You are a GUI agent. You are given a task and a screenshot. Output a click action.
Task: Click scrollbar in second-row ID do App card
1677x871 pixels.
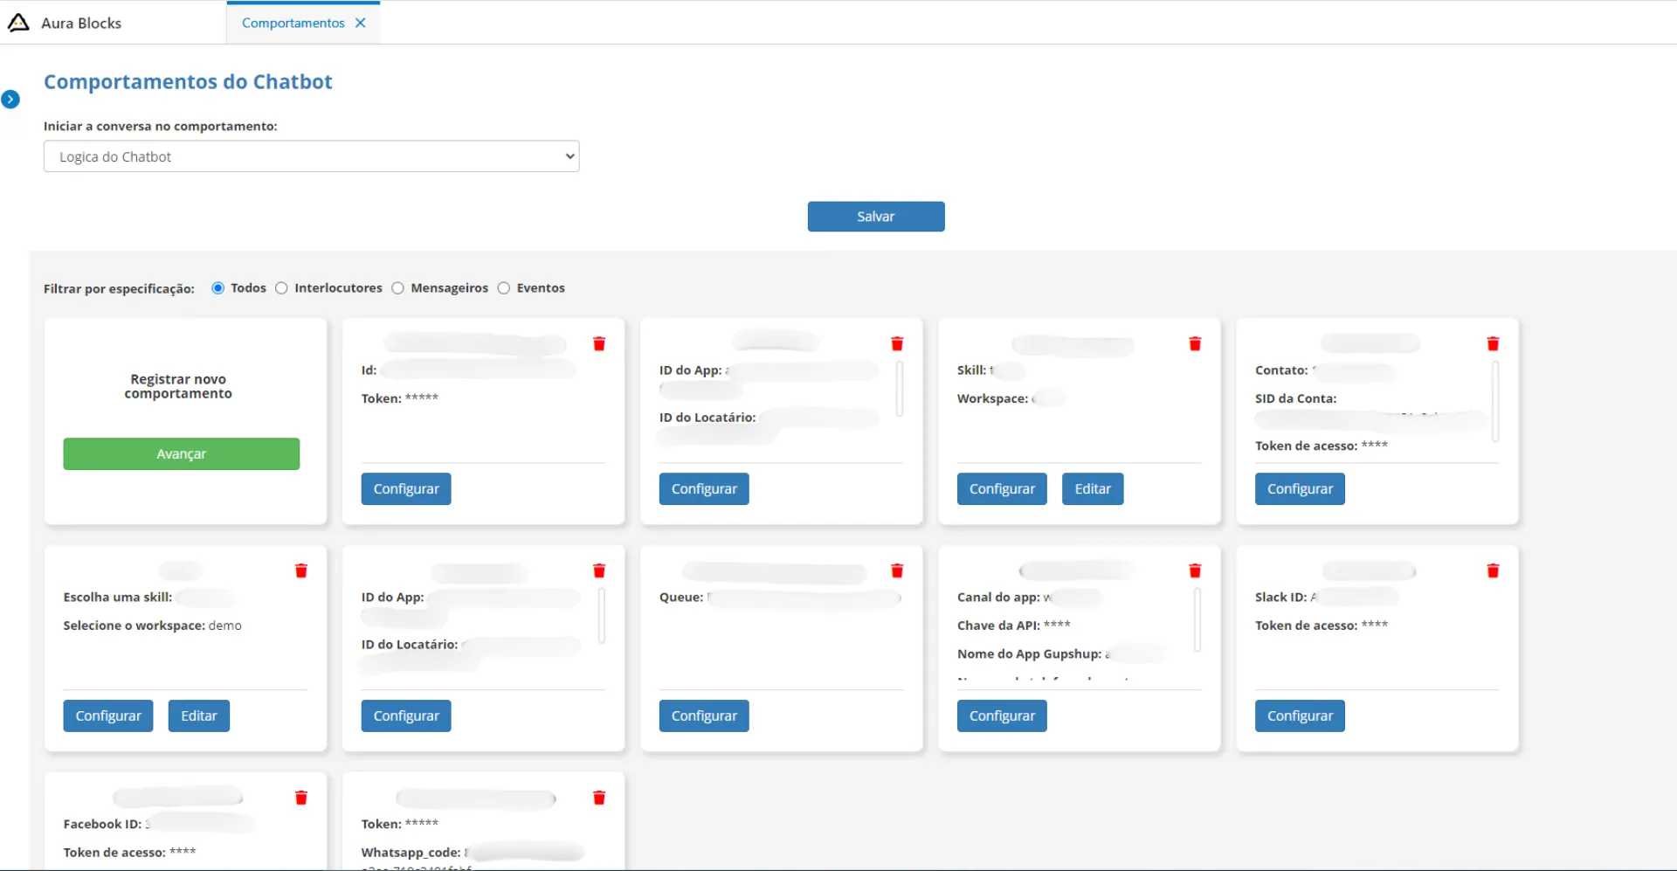[x=602, y=616]
